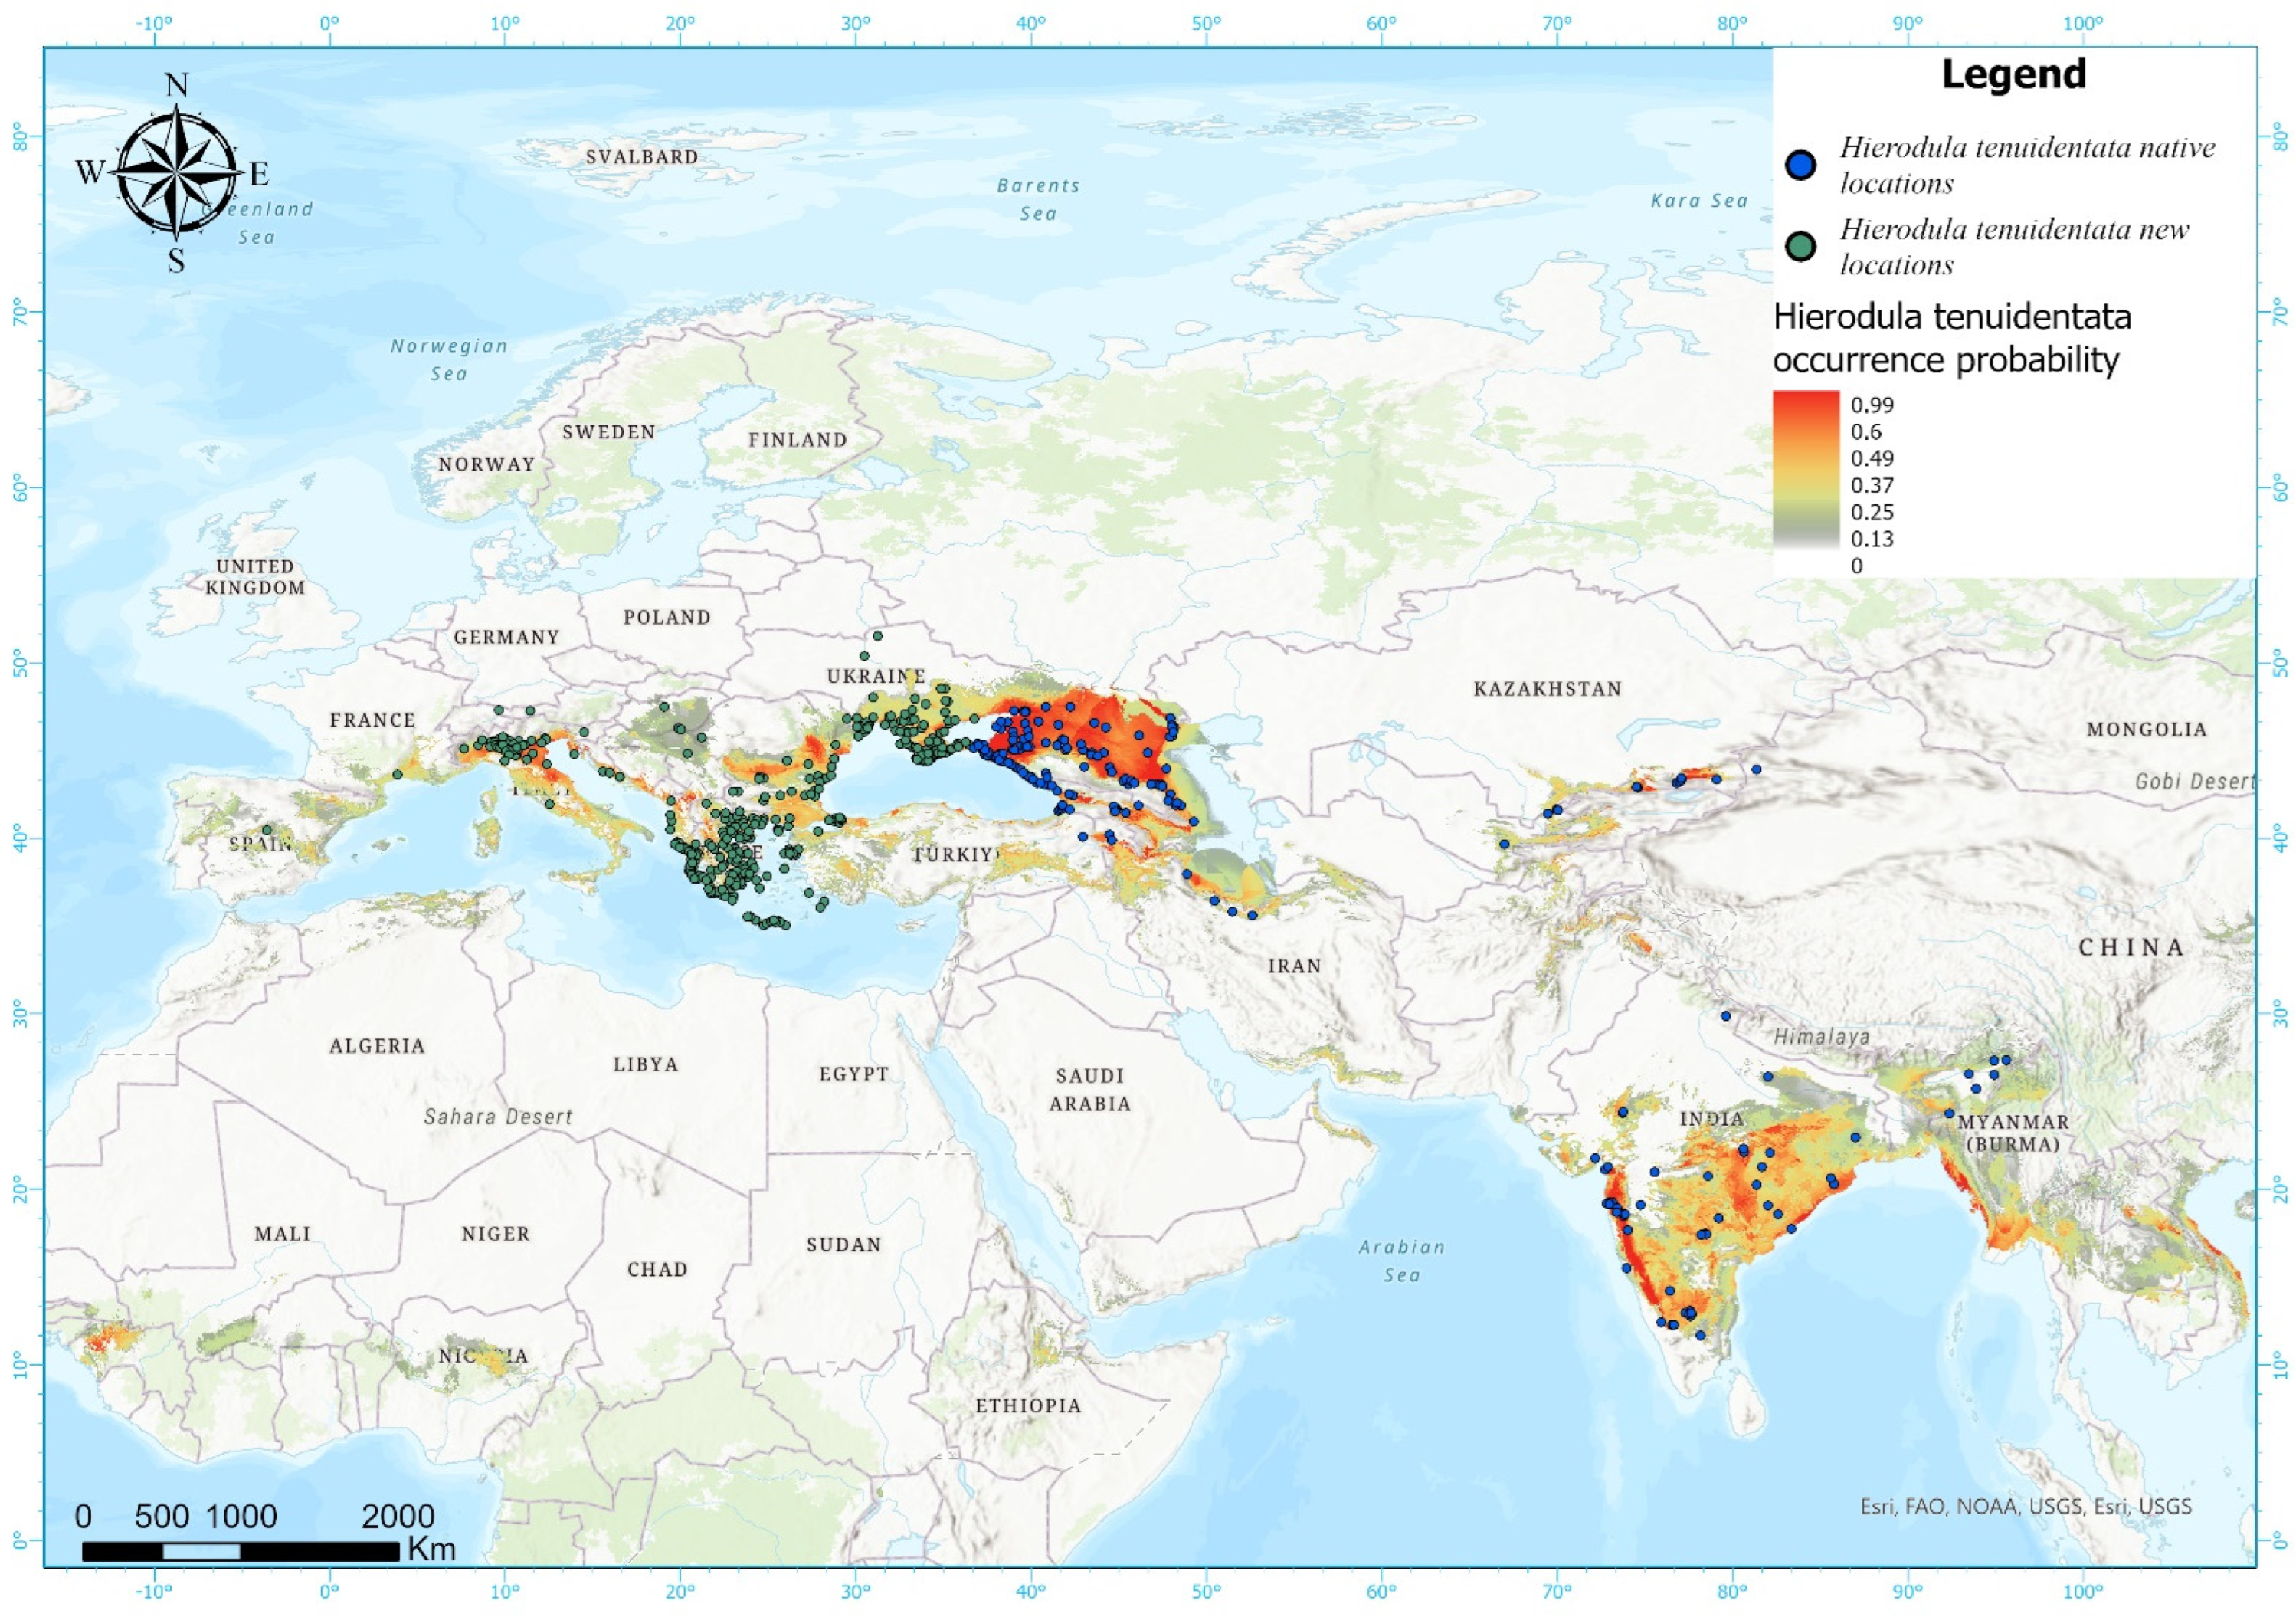Click the blue native locations legend circle
Viewport: 2296px width, 1617px height.
[1801, 165]
